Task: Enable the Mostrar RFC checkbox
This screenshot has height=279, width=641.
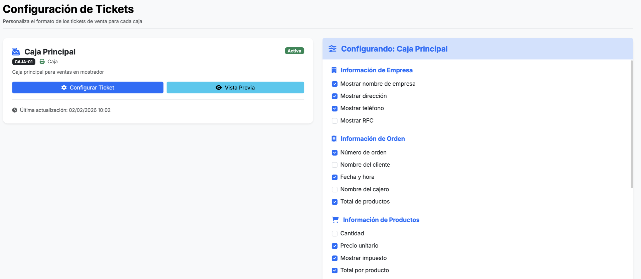Action: (335, 121)
